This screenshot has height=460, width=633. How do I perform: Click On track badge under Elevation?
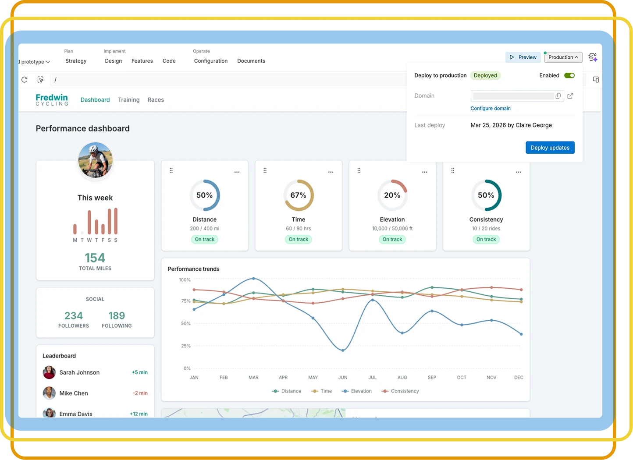pyautogui.click(x=392, y=239)
